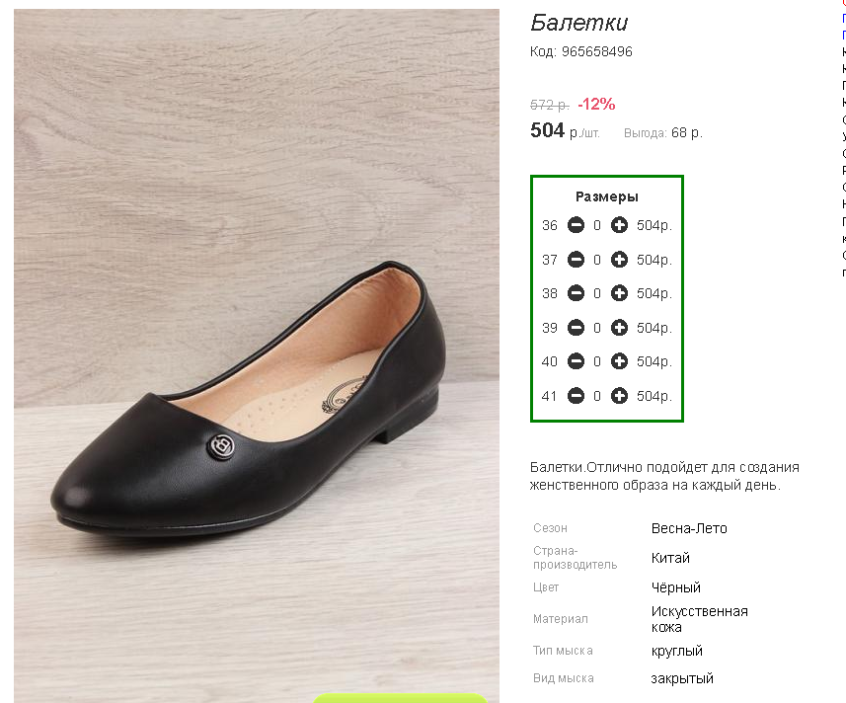Remove one pair of size 37
This screenshot has height=703, width=846.
click(x=576, y=260)
